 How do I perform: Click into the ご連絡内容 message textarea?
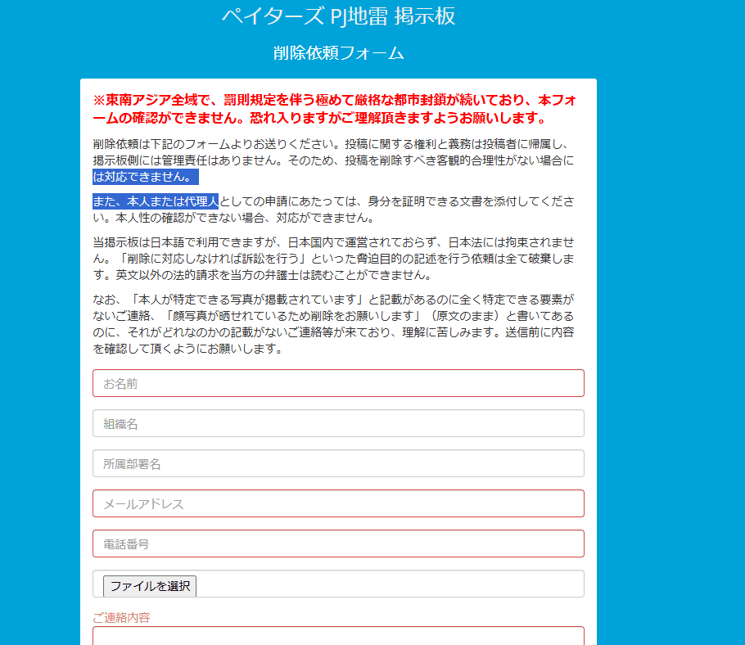[x=338, y=636]
